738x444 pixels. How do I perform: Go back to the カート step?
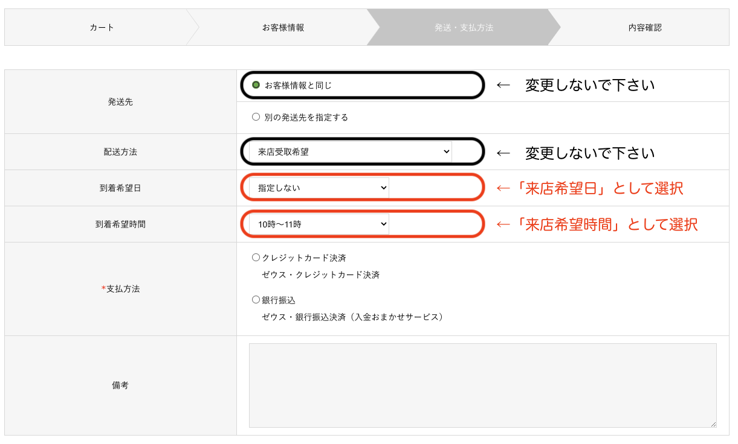coord(102,27)
